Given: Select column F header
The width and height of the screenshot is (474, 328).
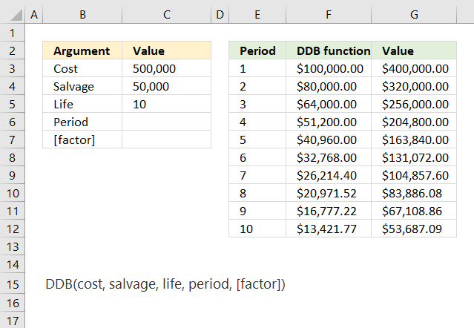Looking at the screenshot, I should tap(329, 15).
